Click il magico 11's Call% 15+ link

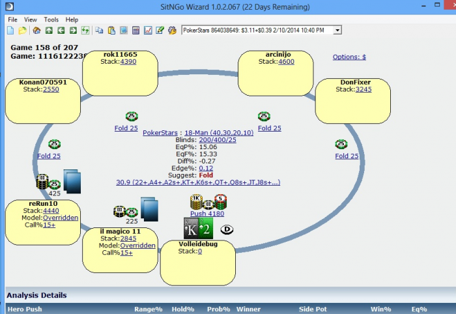click(126, 253)
